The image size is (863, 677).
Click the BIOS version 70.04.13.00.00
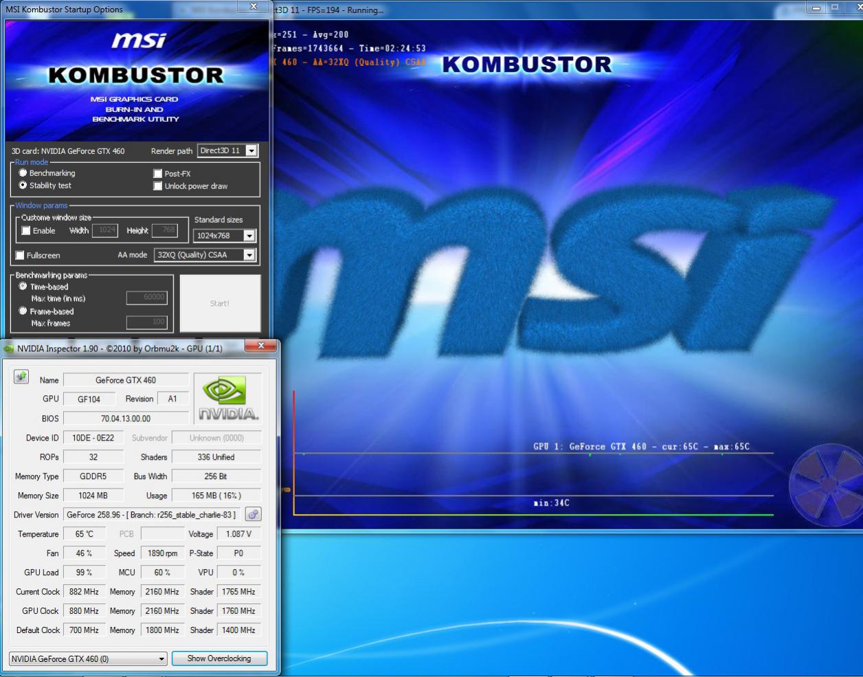[x=126, y=419]
